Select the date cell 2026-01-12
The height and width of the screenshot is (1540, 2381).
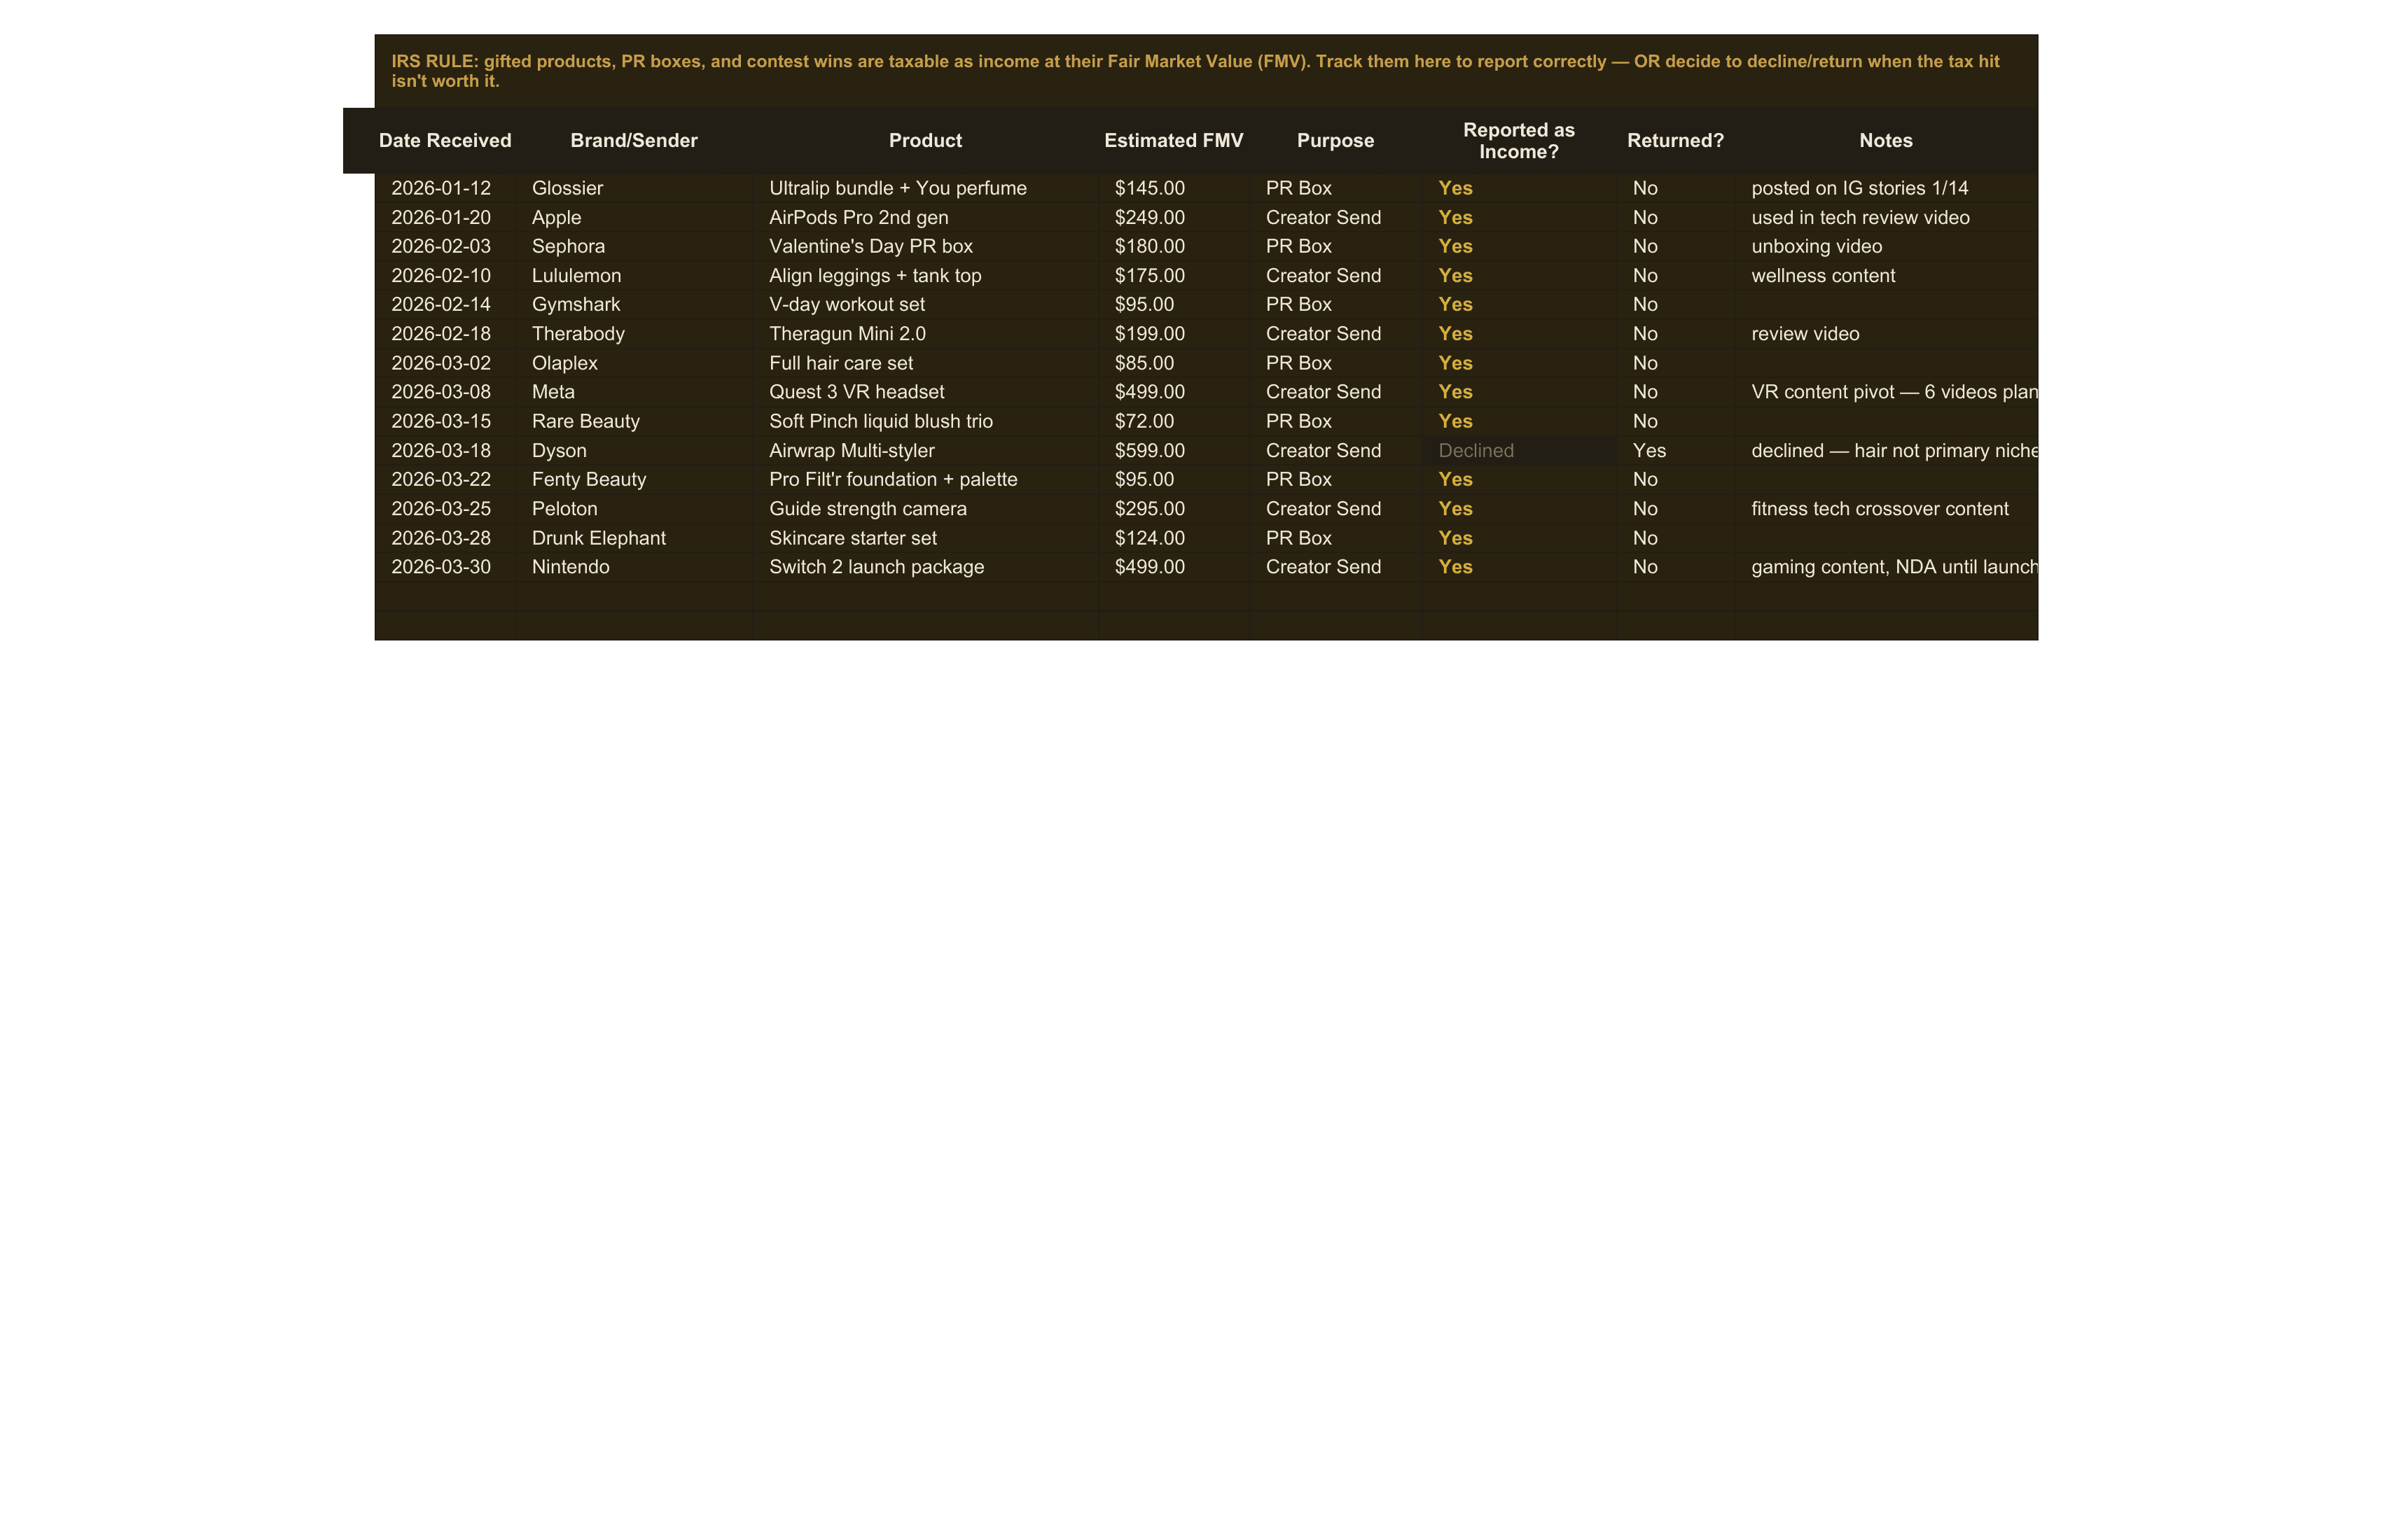444,188
